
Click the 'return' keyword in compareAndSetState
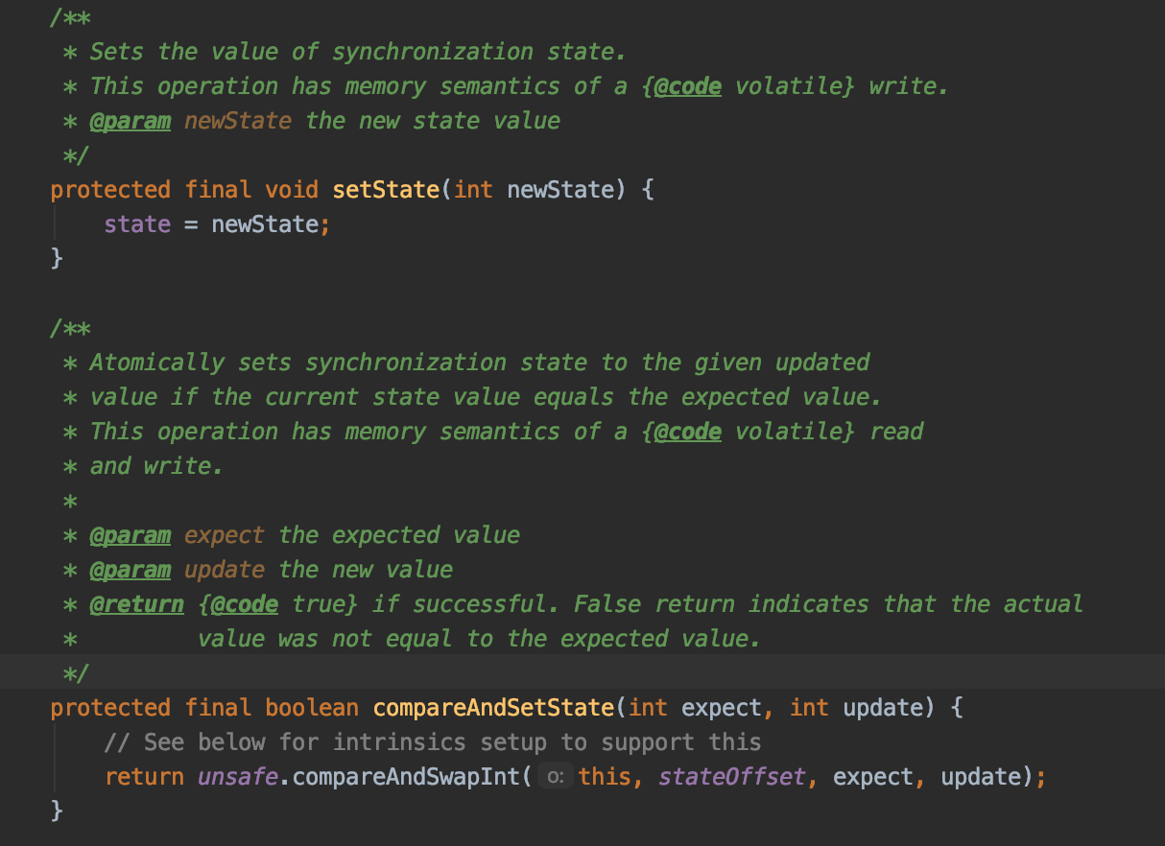144,777
